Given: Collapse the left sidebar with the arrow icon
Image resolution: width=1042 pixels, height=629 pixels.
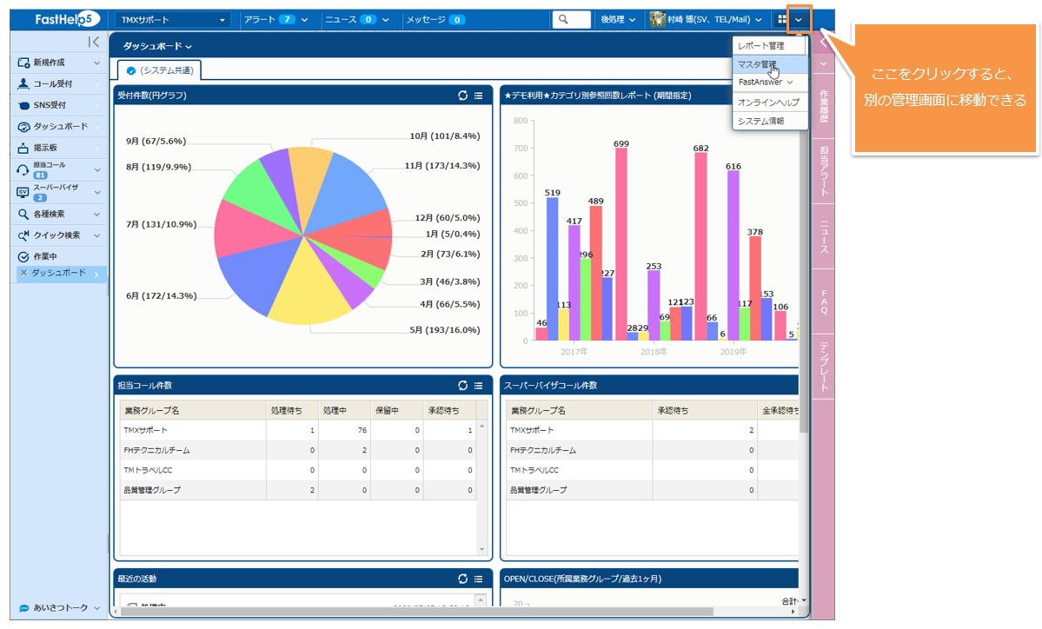Looking at the screenshot, I should 94,43.
